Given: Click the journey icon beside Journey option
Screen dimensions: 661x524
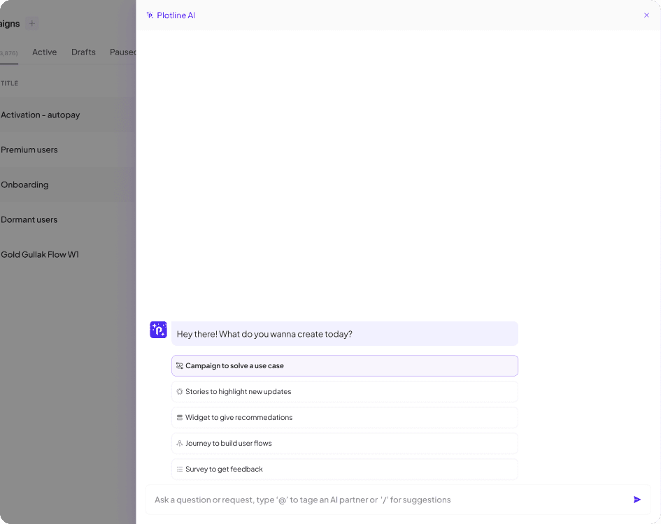Looking at the screenshot, I should click(180, 443).
